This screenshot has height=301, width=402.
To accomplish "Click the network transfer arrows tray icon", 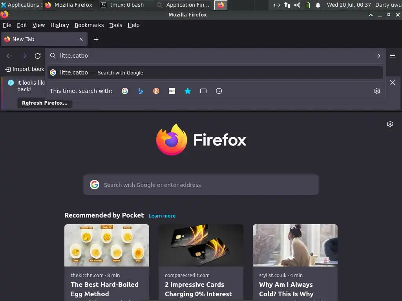I will (x=287, y=5).
